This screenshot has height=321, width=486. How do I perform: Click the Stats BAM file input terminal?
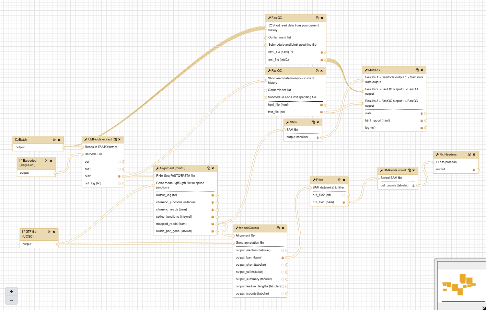click(x=284, y=130)
